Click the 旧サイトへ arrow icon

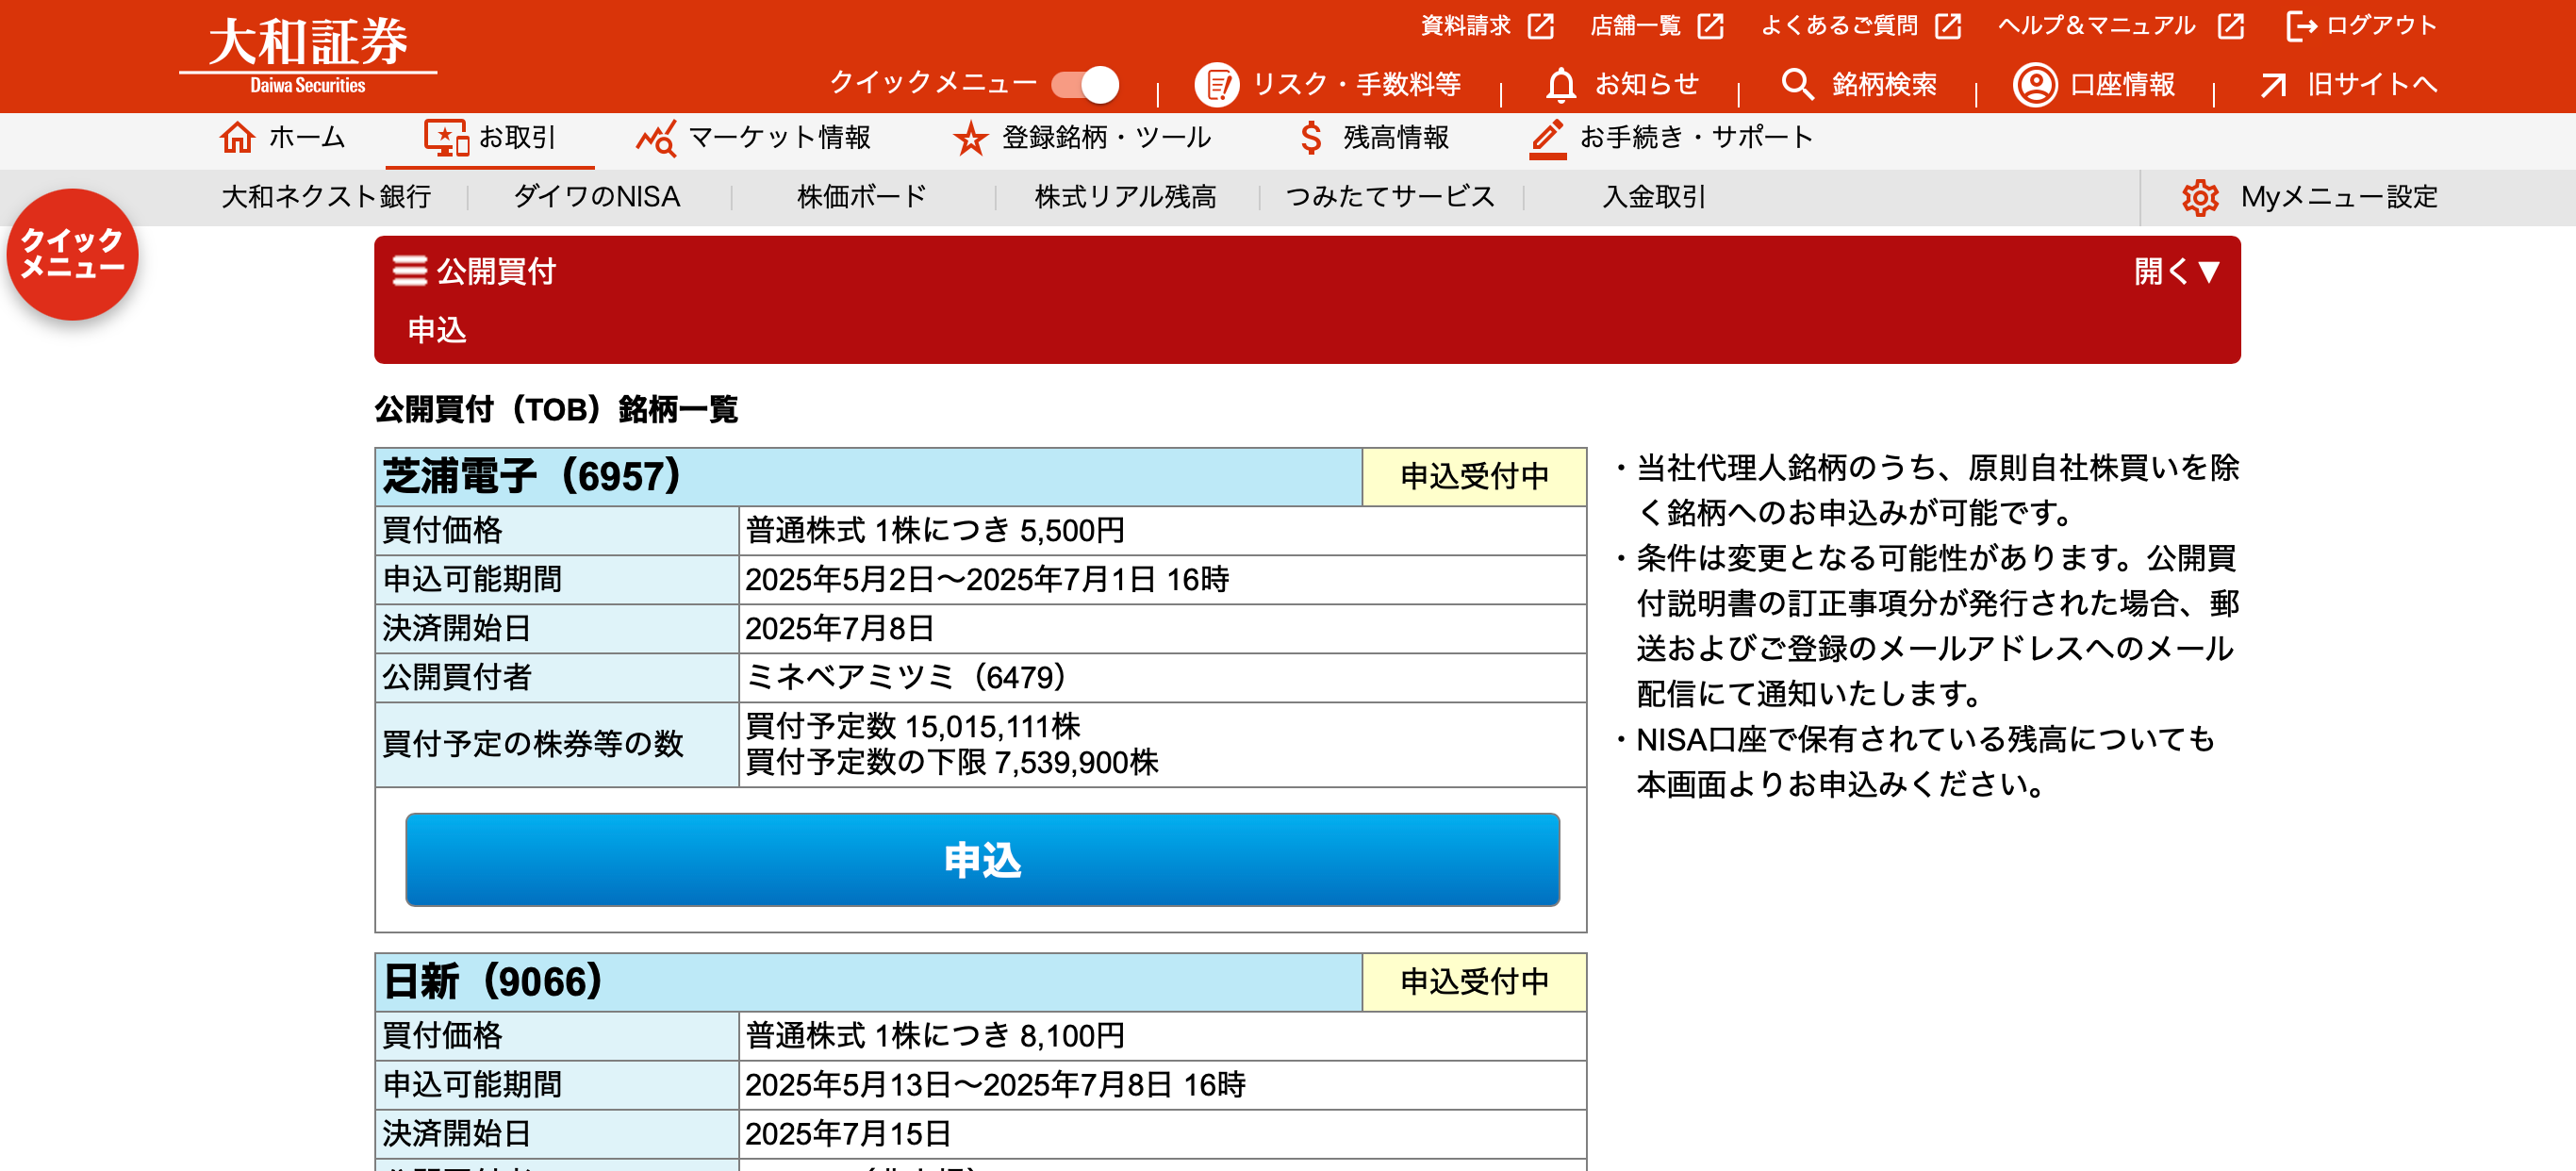2273,85
